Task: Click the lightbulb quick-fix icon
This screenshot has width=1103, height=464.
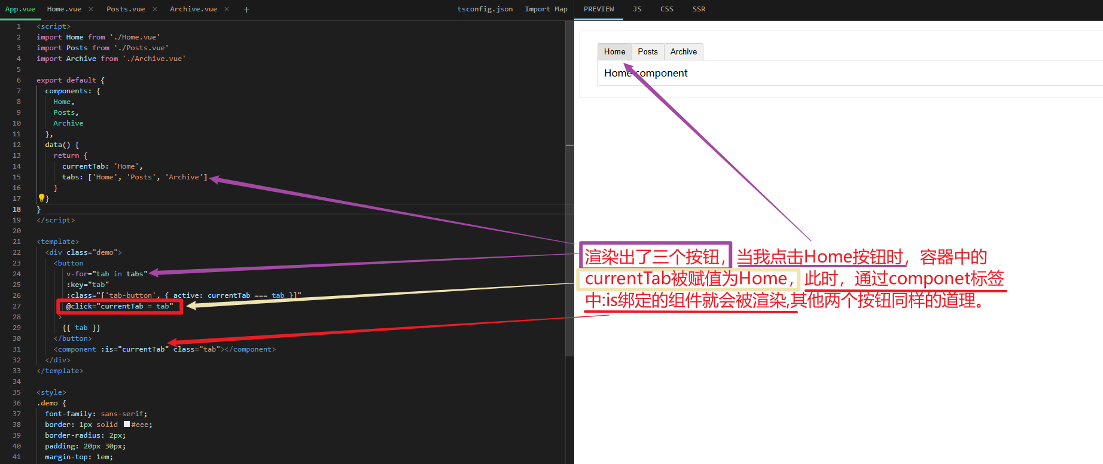Action: 42,198
